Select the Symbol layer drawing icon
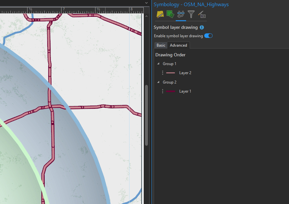 tap(181, 14)
